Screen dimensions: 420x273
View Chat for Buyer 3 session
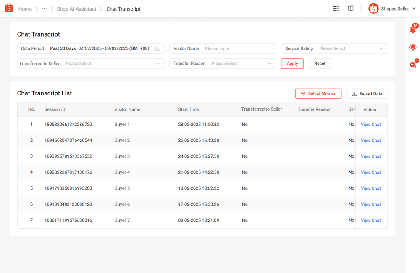coord(370,156)
